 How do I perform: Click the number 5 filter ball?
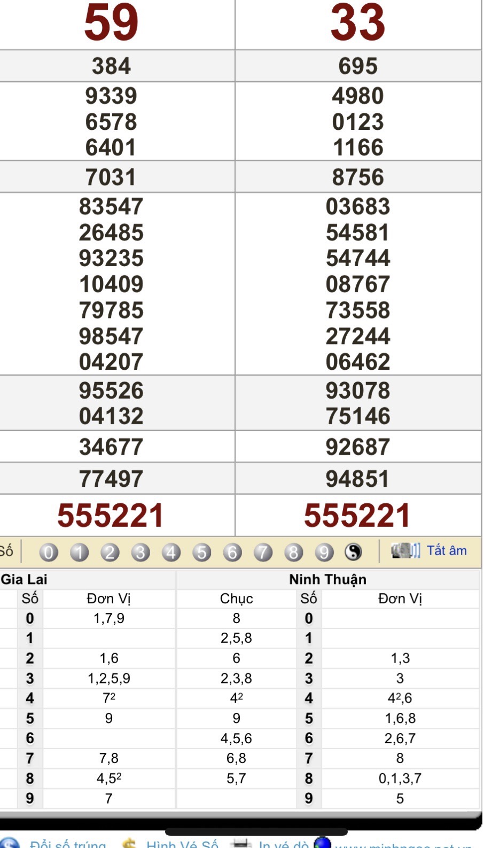pyautogui.click(x=201, y=552)
